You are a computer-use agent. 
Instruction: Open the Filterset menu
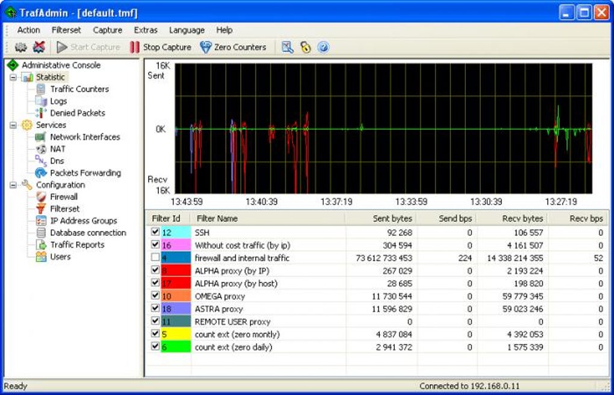pos(66,30)
